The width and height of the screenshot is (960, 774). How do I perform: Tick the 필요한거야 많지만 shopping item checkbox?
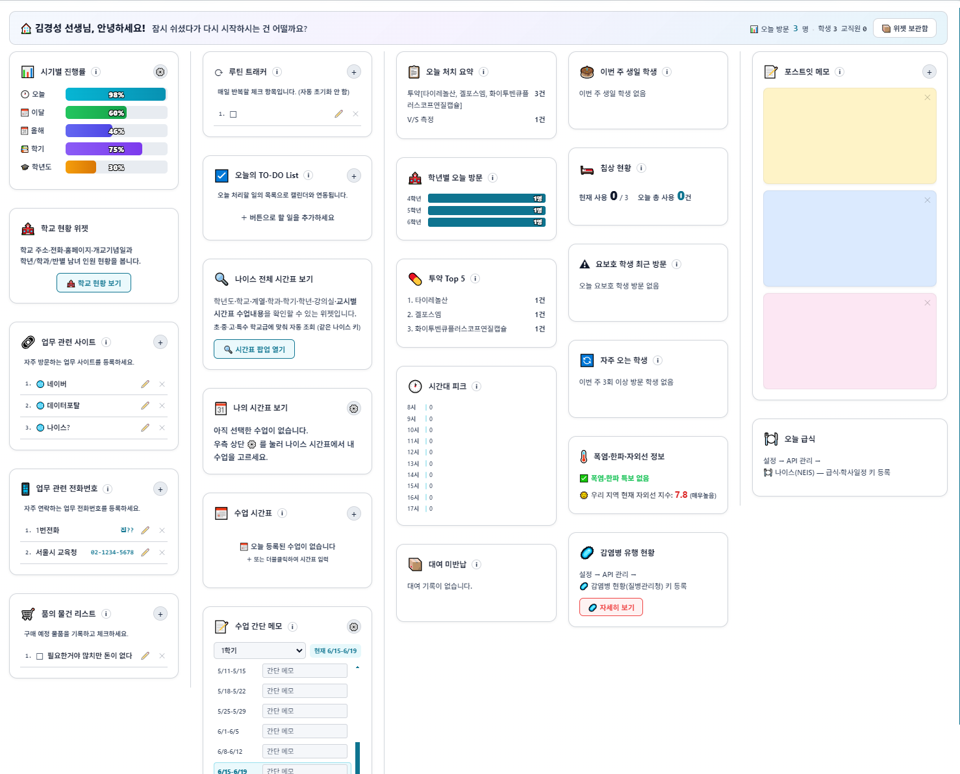[x=40, y=656]
